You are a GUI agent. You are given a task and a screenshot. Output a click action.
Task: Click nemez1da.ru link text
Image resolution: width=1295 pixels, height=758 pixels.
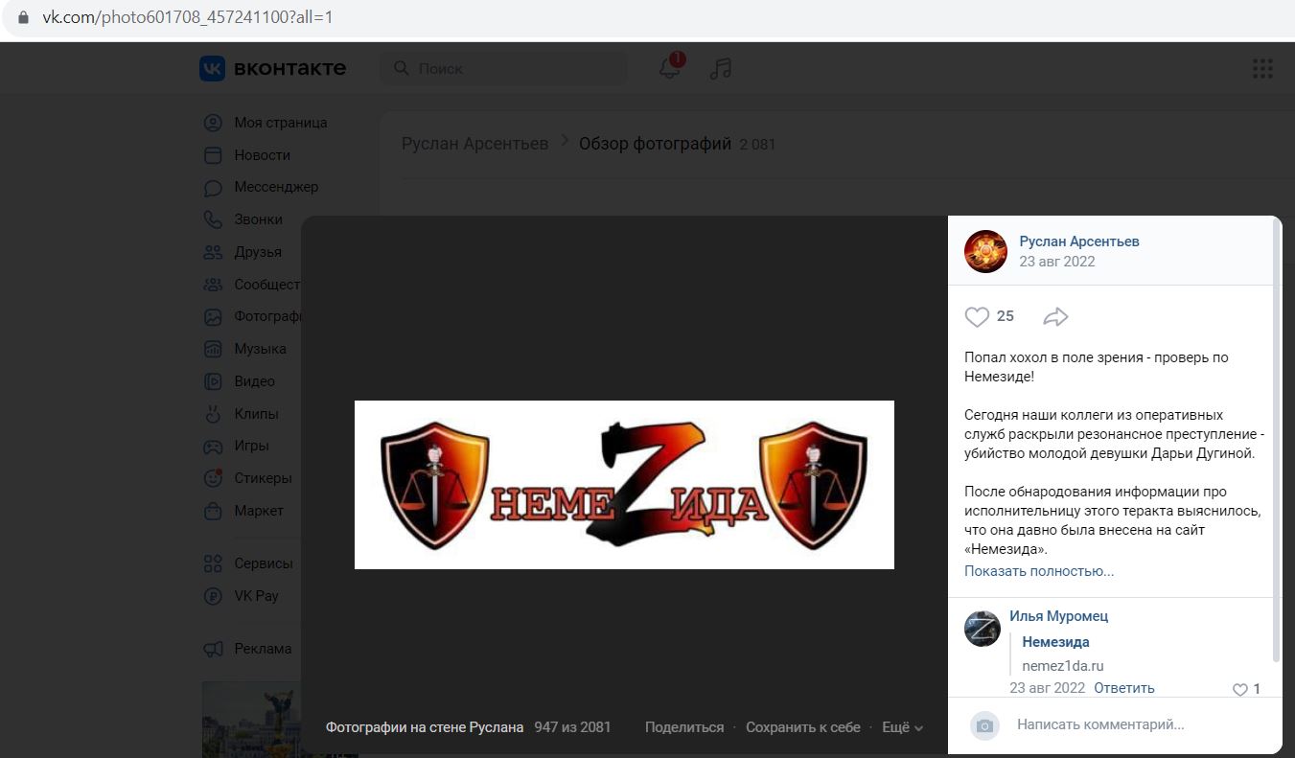click(1062, 666)
